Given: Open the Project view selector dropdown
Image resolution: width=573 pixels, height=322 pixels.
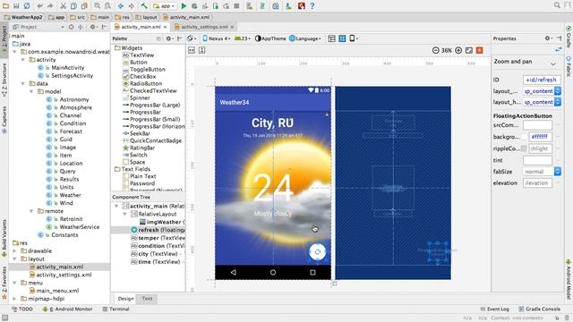Looking at the screenshot, I should [38, 27].
